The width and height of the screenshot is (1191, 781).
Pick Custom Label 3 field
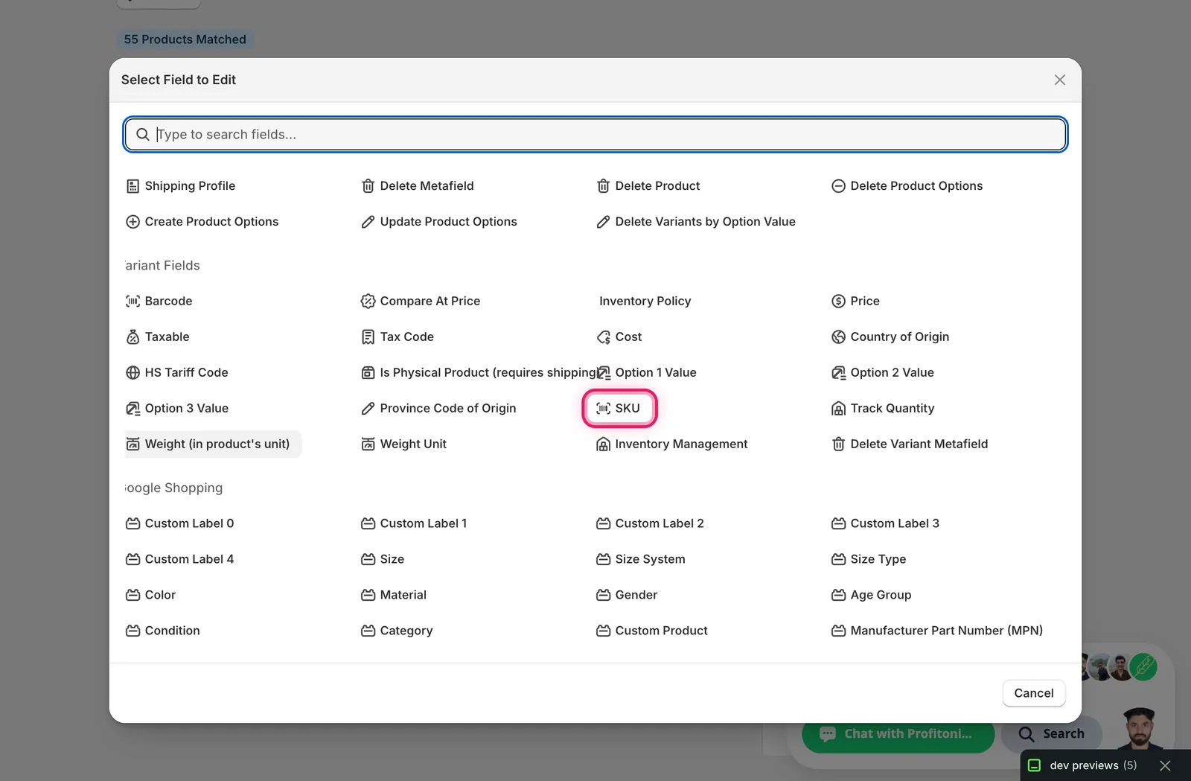tap(885, 523)
